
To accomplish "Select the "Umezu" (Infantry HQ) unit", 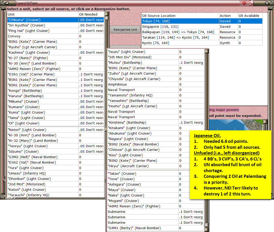I will tap(56, 173).
